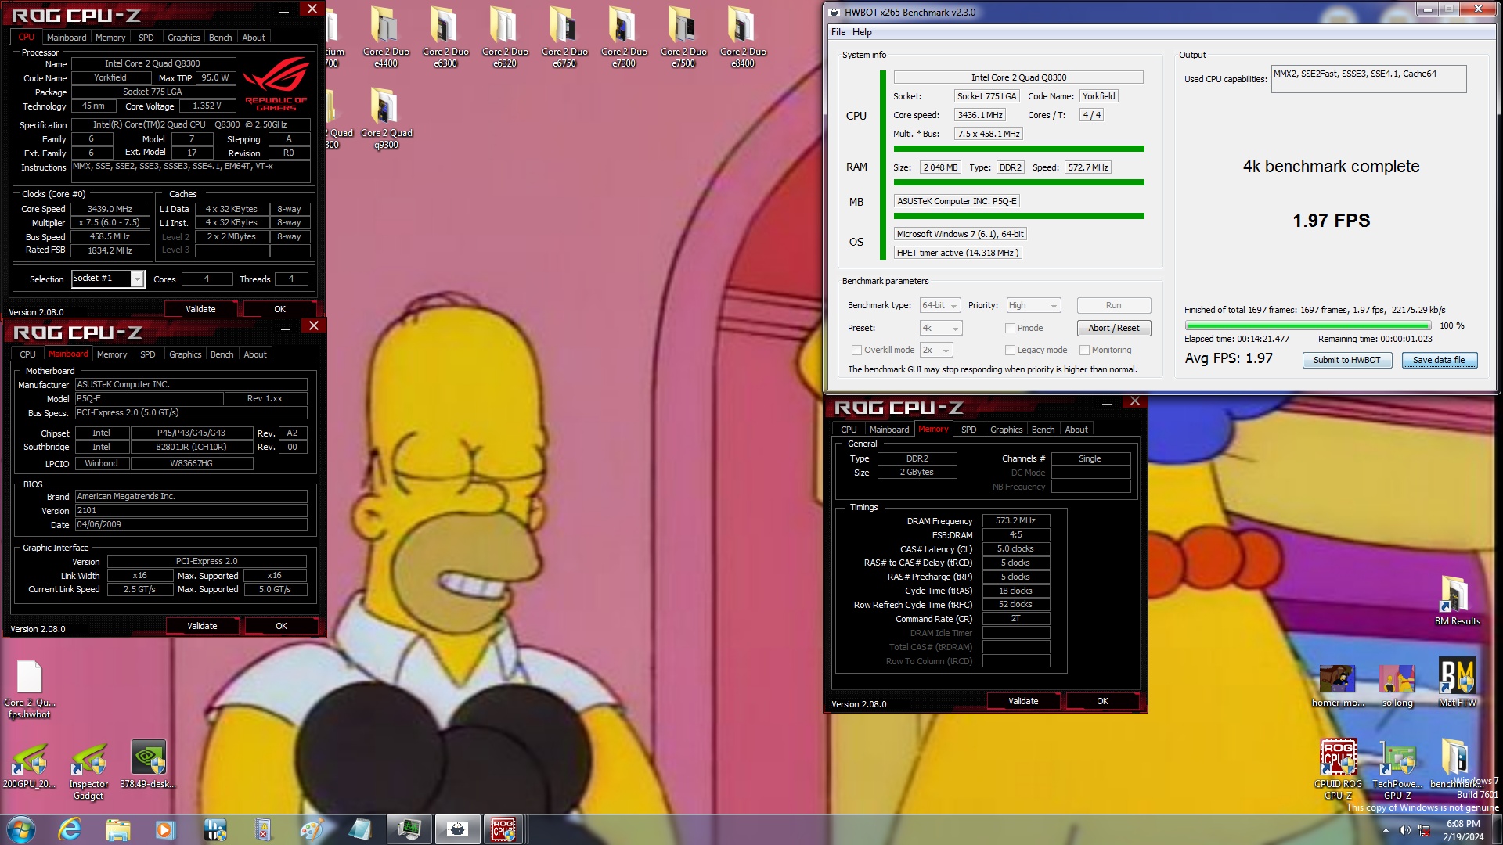
Task: Open Bench tab in Memory CPU-Z window
Action: pos(1043,430)
